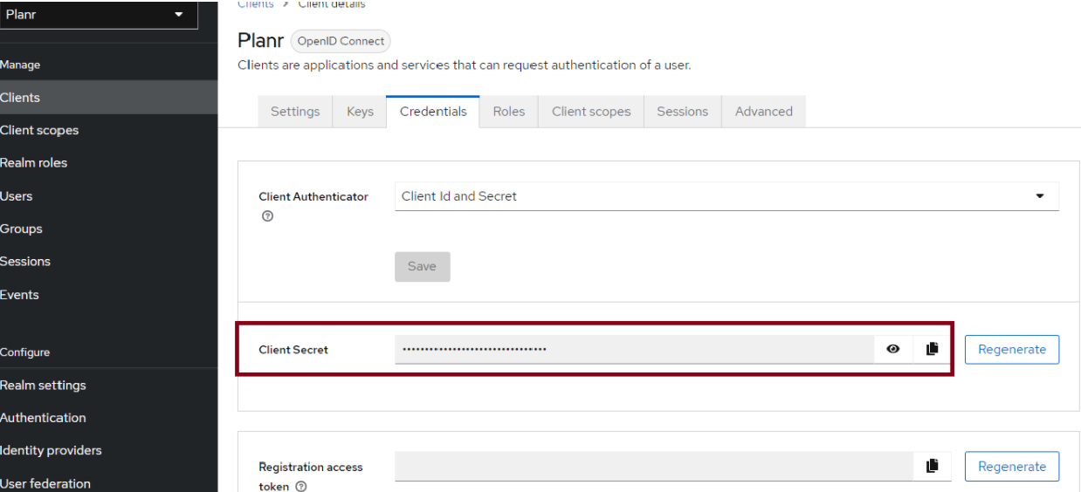Select the Roles tab

(x=508, y=112)
